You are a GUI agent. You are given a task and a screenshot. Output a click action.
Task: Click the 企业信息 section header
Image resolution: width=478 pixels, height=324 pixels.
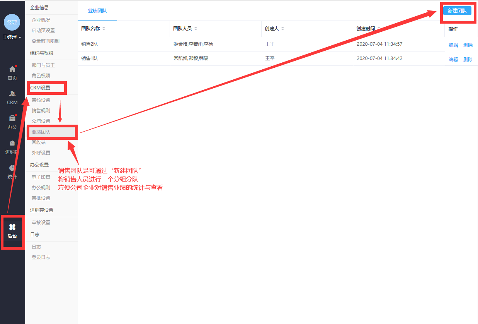(39, 8)
